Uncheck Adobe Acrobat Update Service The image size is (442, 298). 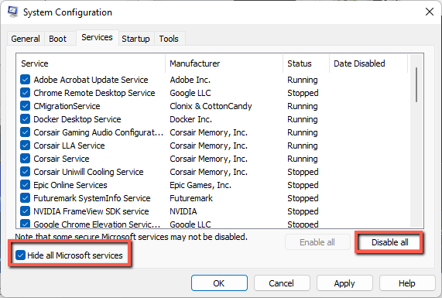click(x=25, y=80)
